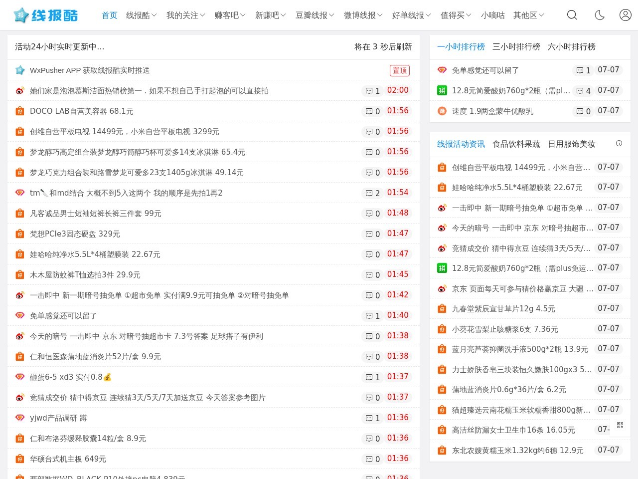
Task: Select the 线报活动资讯 tab
Action: click(461, 144)
